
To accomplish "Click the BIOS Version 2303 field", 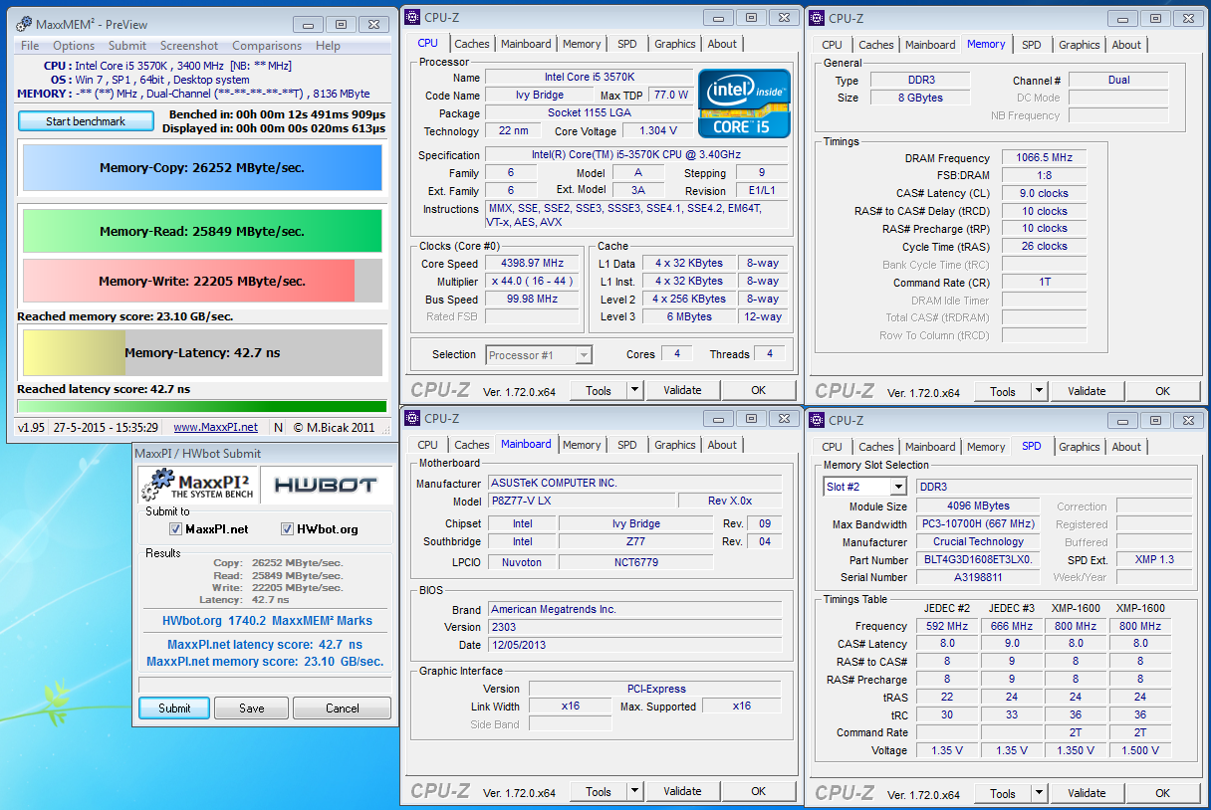I will pyautogui.click(x=634, y=627).
